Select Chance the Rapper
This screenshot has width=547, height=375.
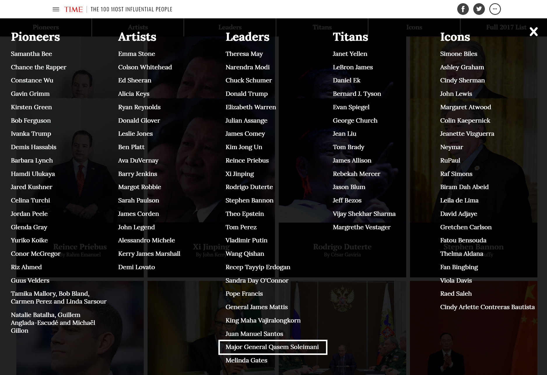[x=39, y=67]
